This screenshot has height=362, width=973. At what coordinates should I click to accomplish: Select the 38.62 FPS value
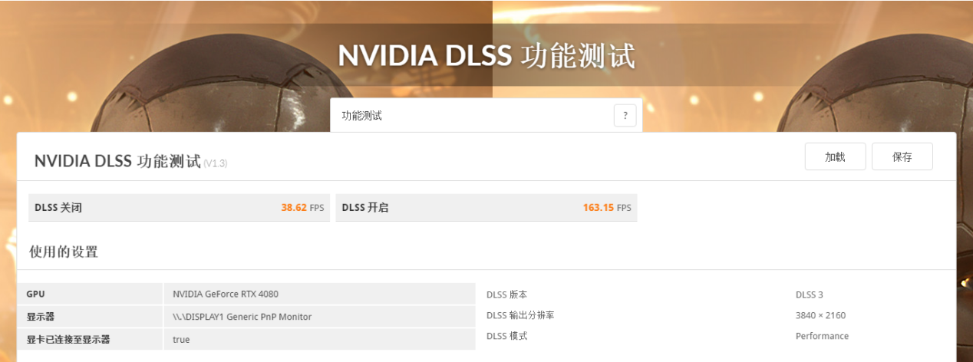(302, 207)
